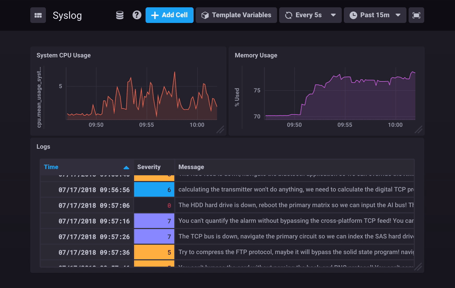This screenshot has width=455, height=288.
Task: Open the dashboards grid icon
Action: (x=38, y=15)
